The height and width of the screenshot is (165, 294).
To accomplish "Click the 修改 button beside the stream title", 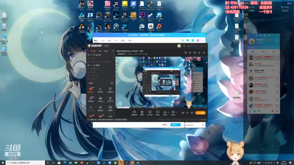I will tap(141, 51).
